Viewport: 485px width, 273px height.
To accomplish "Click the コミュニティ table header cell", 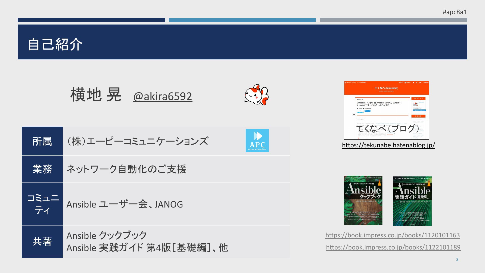I will pos(42,204).
